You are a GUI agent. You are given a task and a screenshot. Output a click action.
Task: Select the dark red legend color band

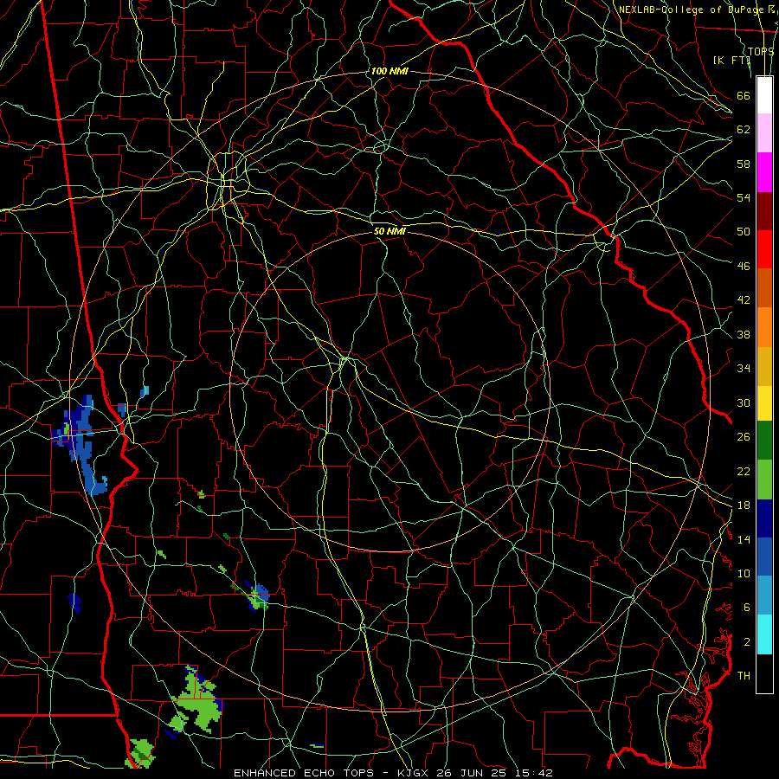pyautogui.click(x=764, y=211)
